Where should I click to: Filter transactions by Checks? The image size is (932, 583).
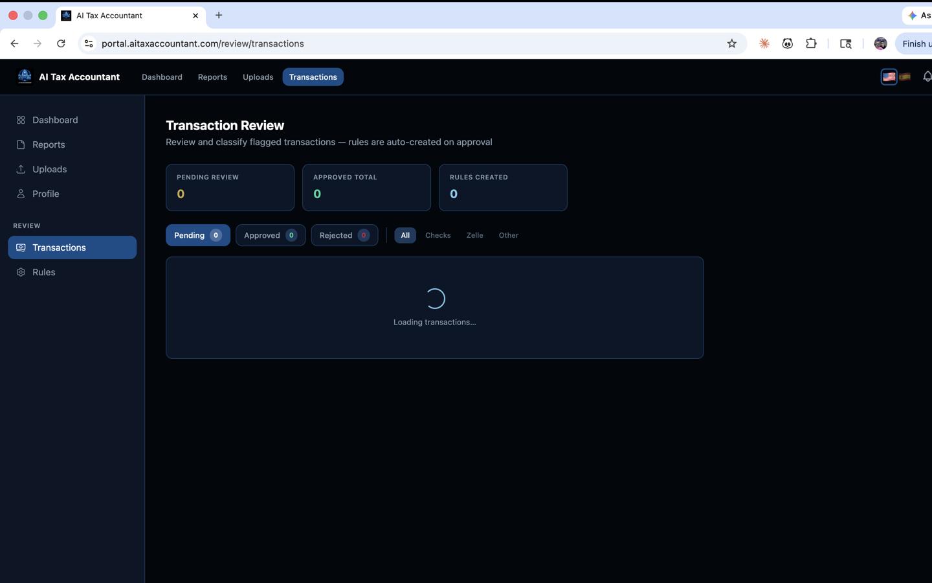click(x=438, y=235)
